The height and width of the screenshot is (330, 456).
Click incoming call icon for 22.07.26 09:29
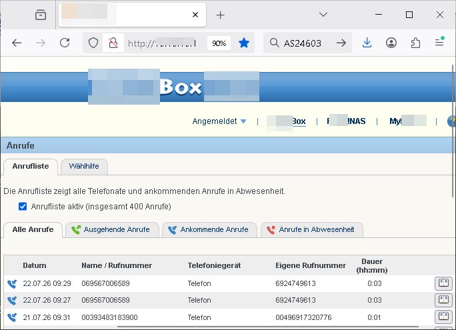12,283
